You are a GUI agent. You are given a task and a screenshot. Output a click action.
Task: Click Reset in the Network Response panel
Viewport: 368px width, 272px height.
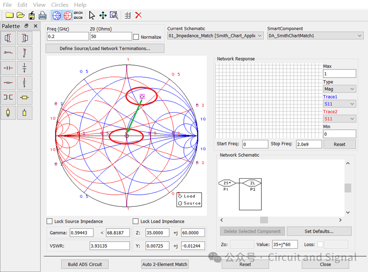click(x=339, y=145)
